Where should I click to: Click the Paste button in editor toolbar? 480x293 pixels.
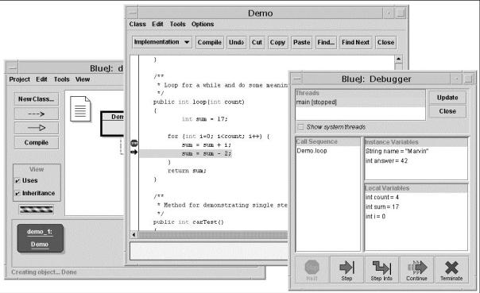point(302,42)
